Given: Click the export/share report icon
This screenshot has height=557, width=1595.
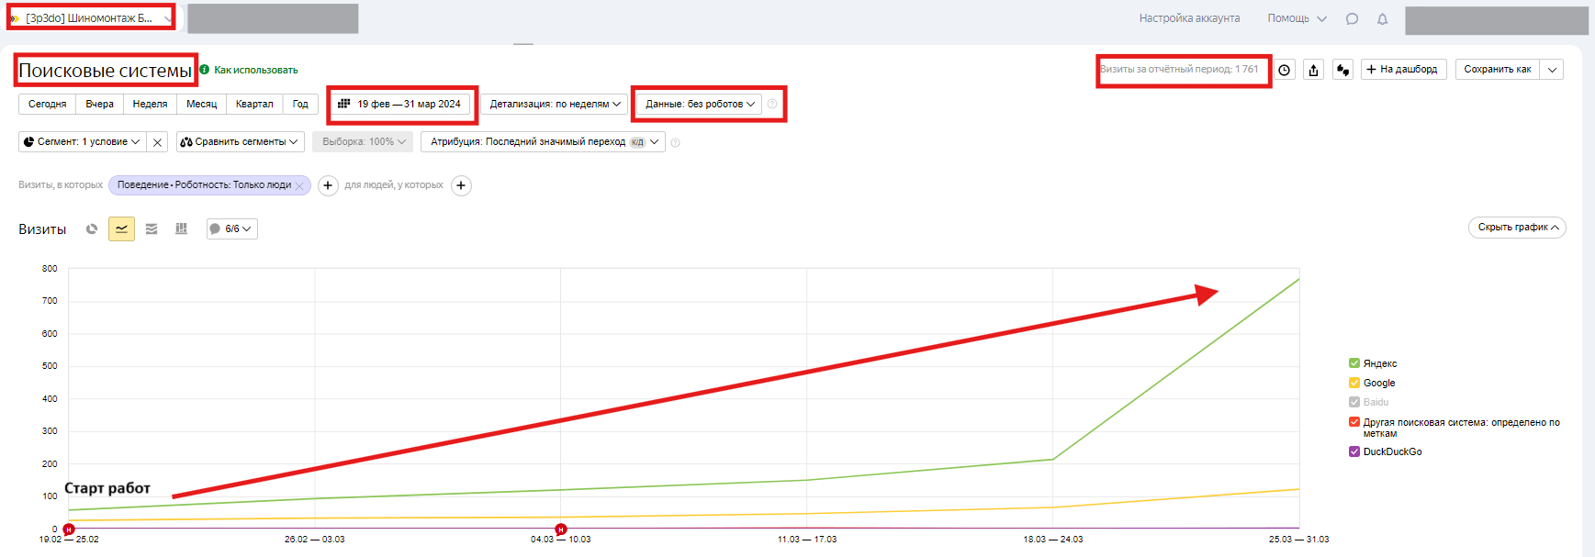Looking at the screenshot, I should pos(1314,70).
